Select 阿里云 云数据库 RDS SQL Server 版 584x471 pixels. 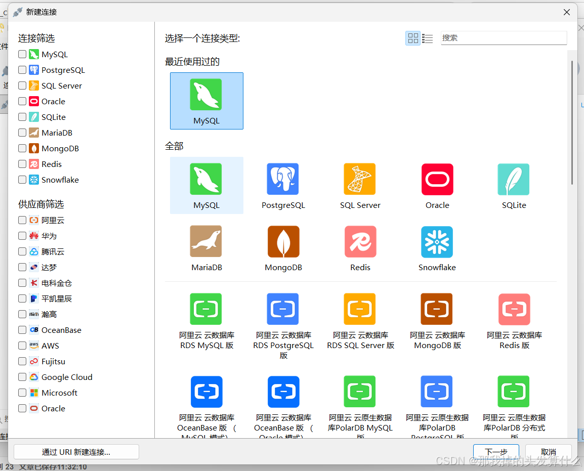(360, 321)
